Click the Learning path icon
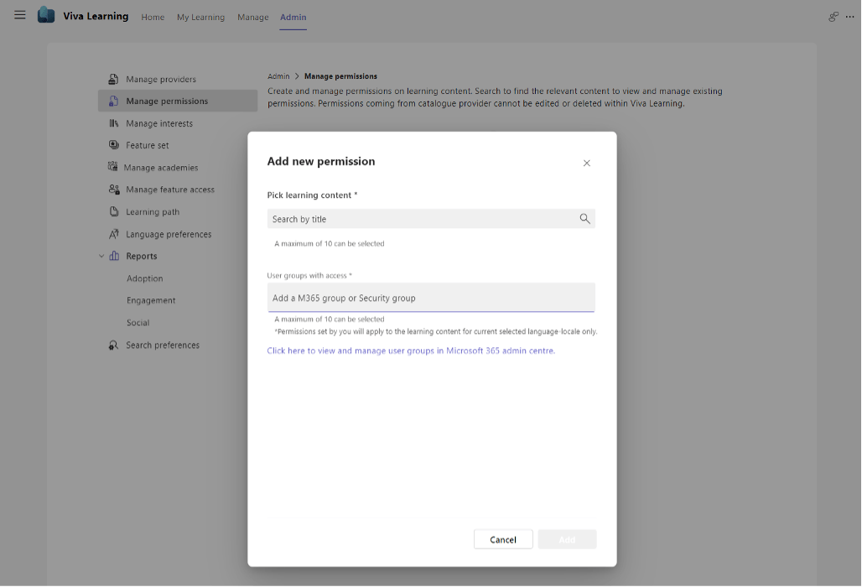This screenshot has height=587, width=862. point(114,211)
